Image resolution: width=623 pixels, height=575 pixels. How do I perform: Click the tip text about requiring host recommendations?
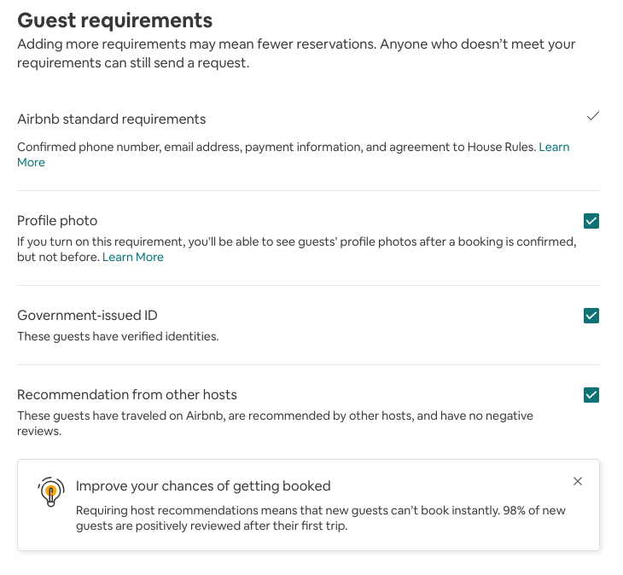click(320, 518)
